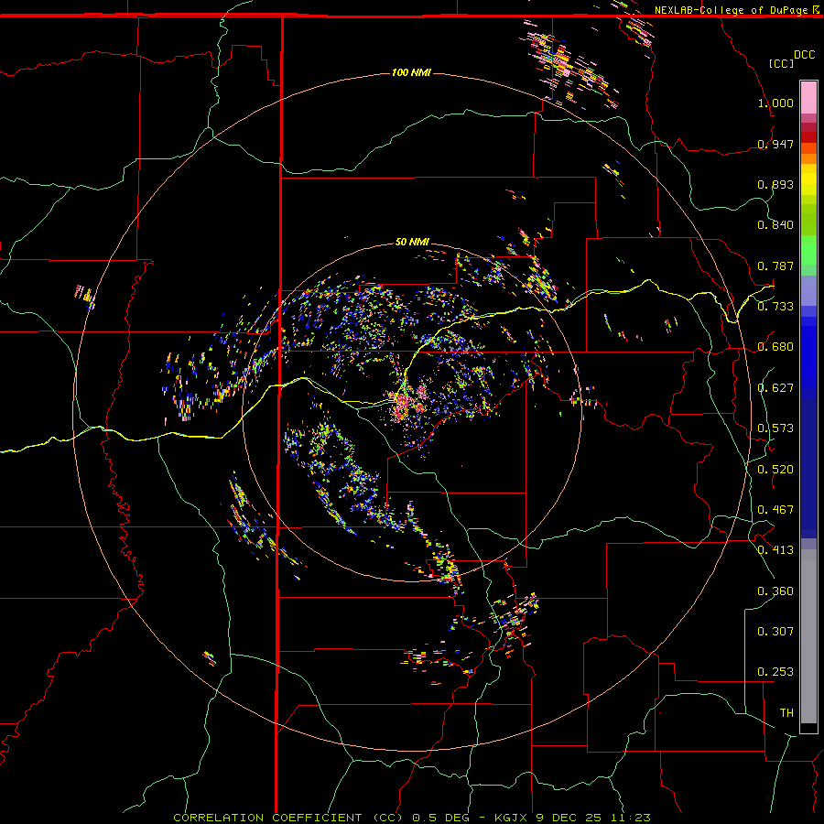This screenshot has width=824, height=824.
Task: Click the 1.000 value on the color scale
Action: pos(775,103)
